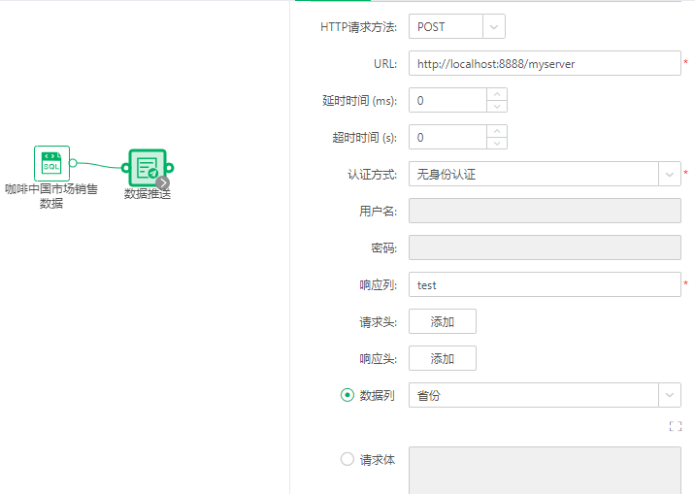Click the arrow badge on 数据推送 node
Viewport: 695px width, 494px height.
(163, 181)
